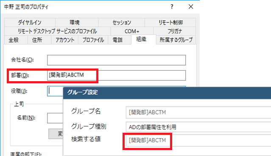The height and width of the screenshot is (156, 271).
Task: Click the 部署 field containing [開発部]ABCTM
Action: coord(116,75)
